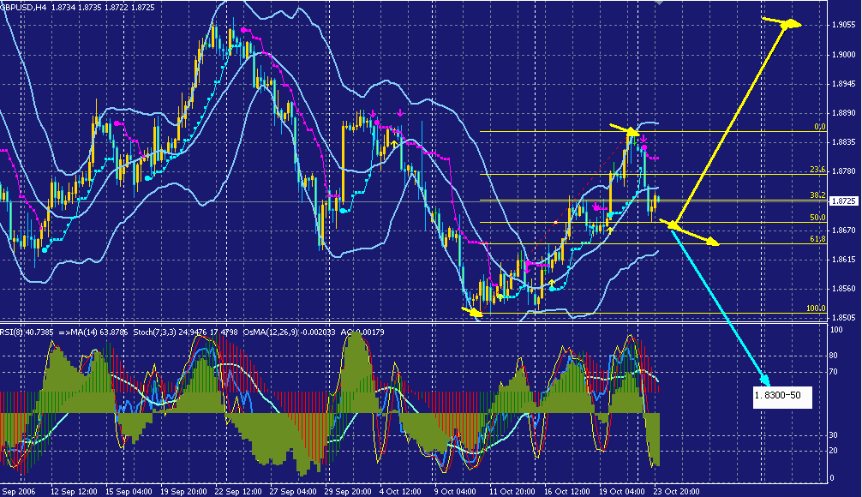Click the 23.6 Fibonacci level label

tap(817, 170)
